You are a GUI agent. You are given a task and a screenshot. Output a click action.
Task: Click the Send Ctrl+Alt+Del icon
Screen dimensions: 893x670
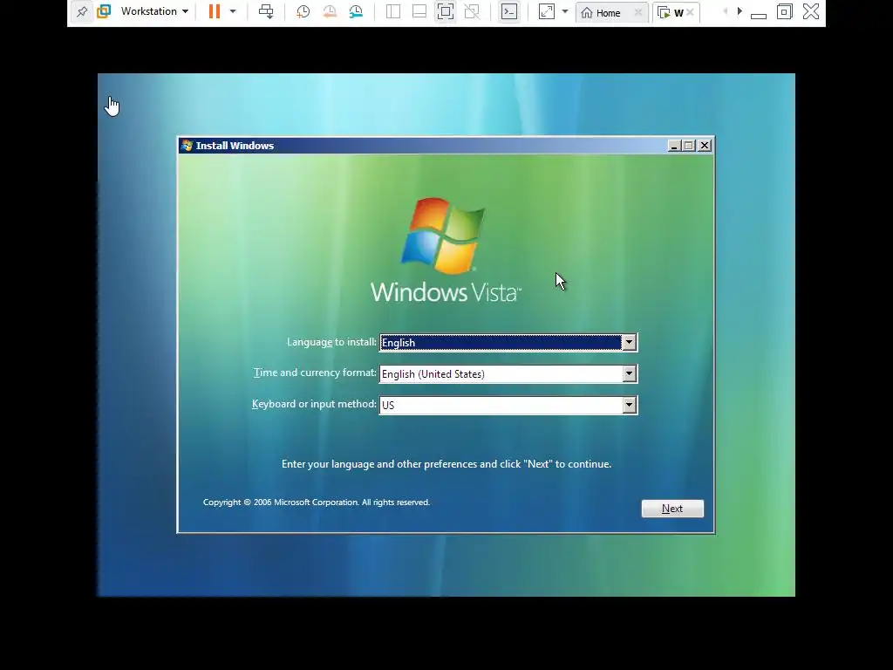point(266,11)
